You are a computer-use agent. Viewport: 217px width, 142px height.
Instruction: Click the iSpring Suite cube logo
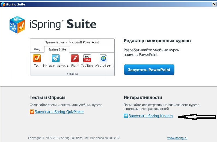click(x=17, y=25)
